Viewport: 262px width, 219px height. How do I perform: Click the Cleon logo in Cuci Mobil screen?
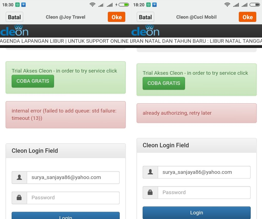pyautogui.click(x=145, y=31)
